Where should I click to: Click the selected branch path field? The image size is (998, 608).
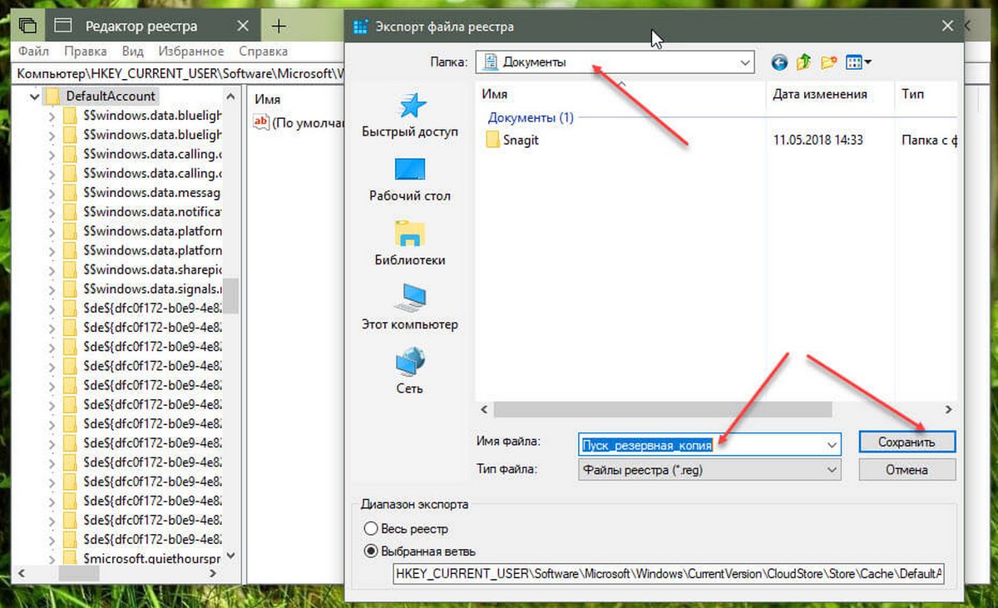669,574
